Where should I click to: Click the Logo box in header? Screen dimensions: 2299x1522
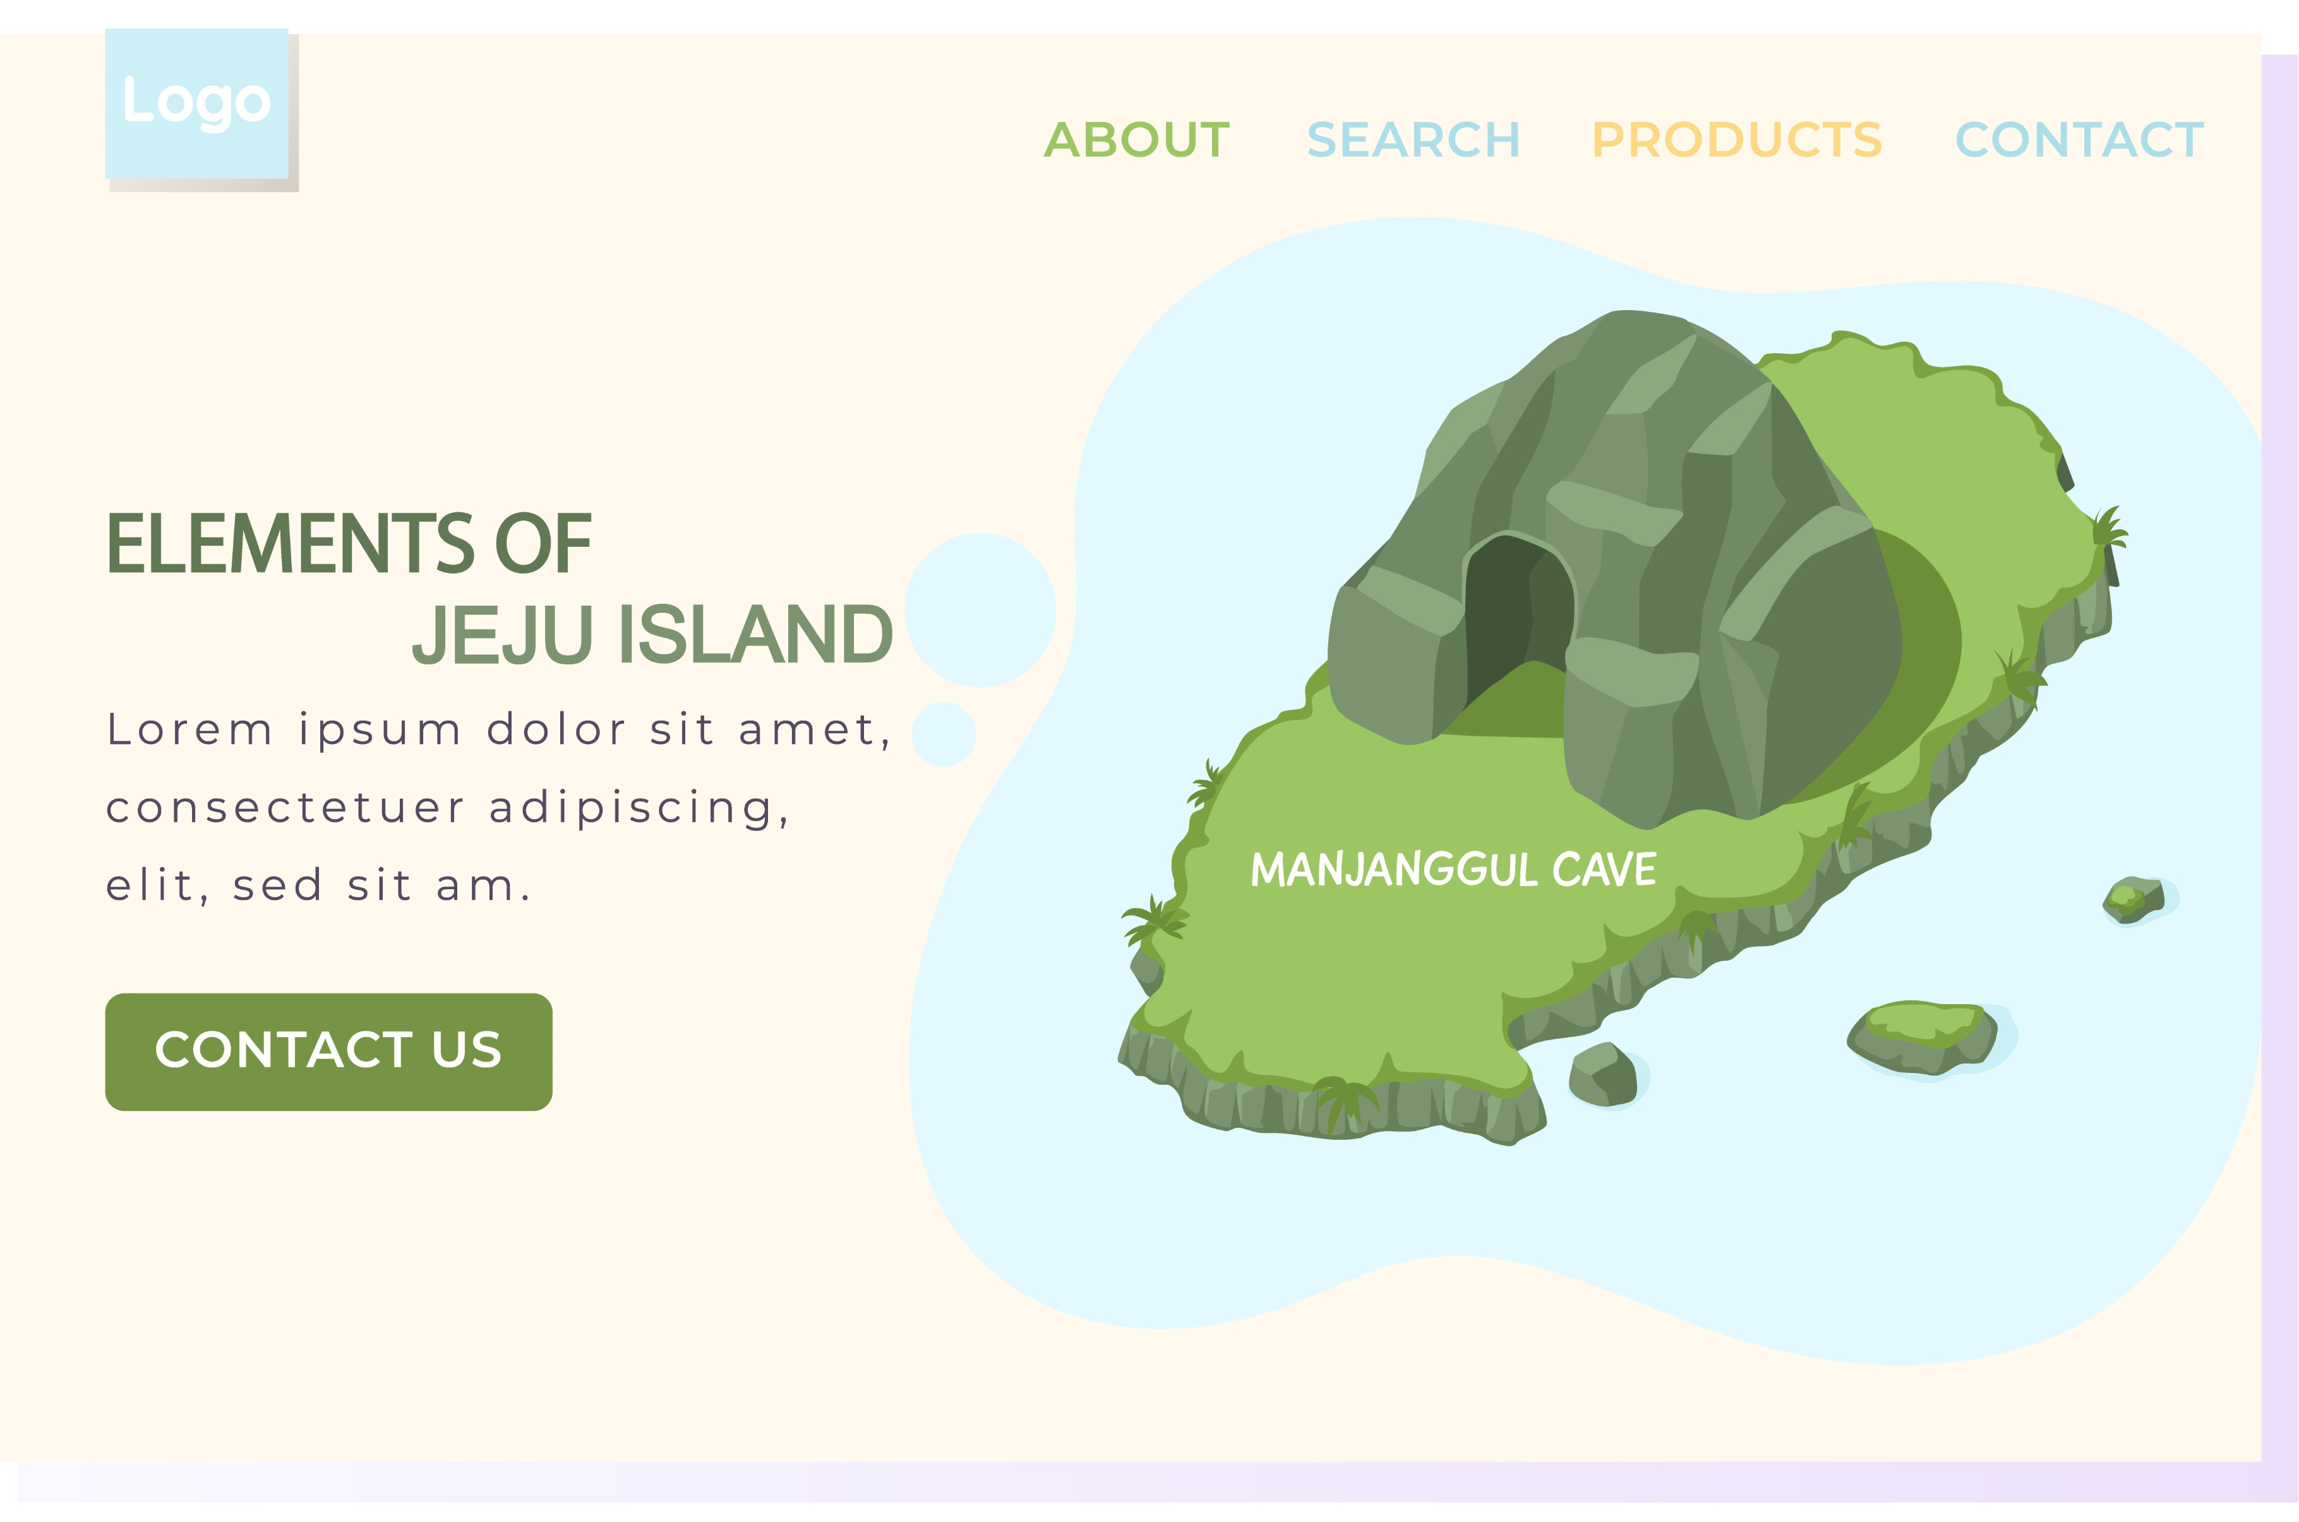coord(197,104)
